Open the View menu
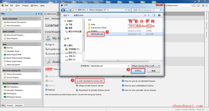 pos(18,6)
